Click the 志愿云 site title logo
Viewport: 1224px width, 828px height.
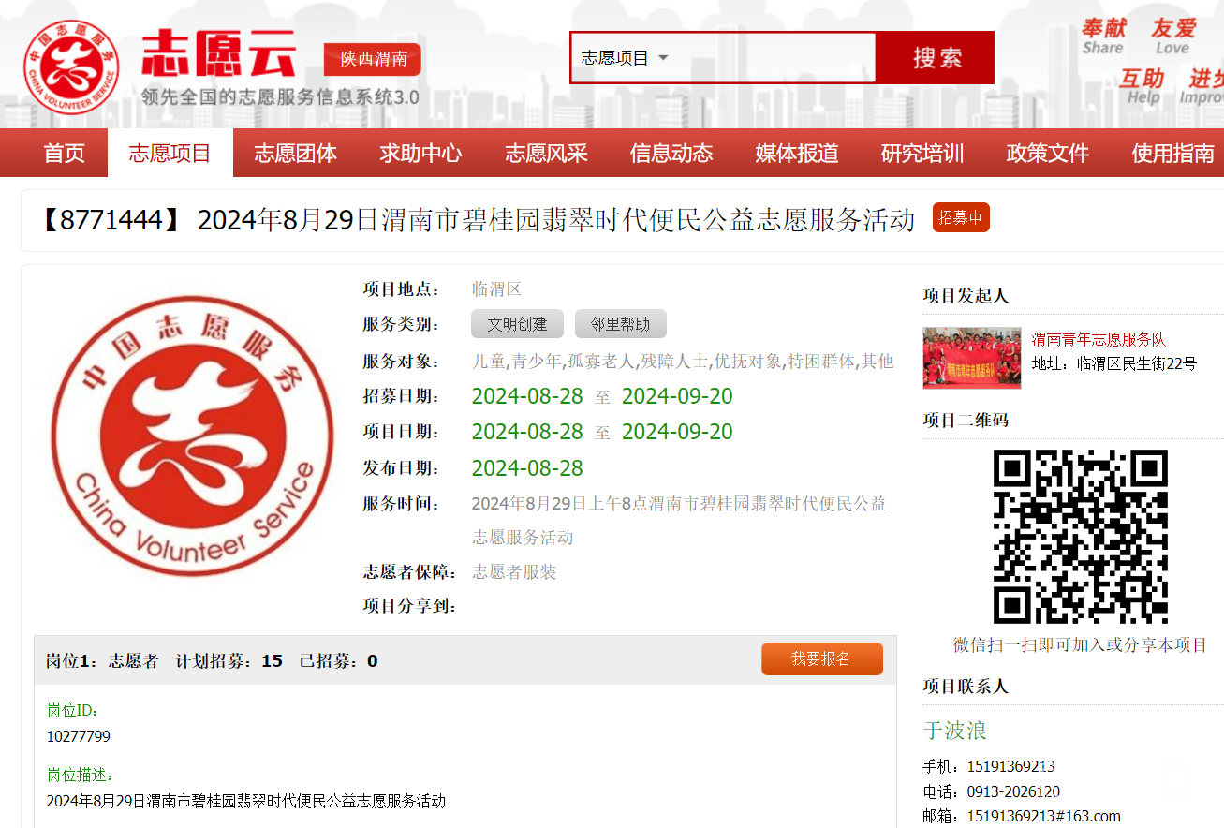219,53
